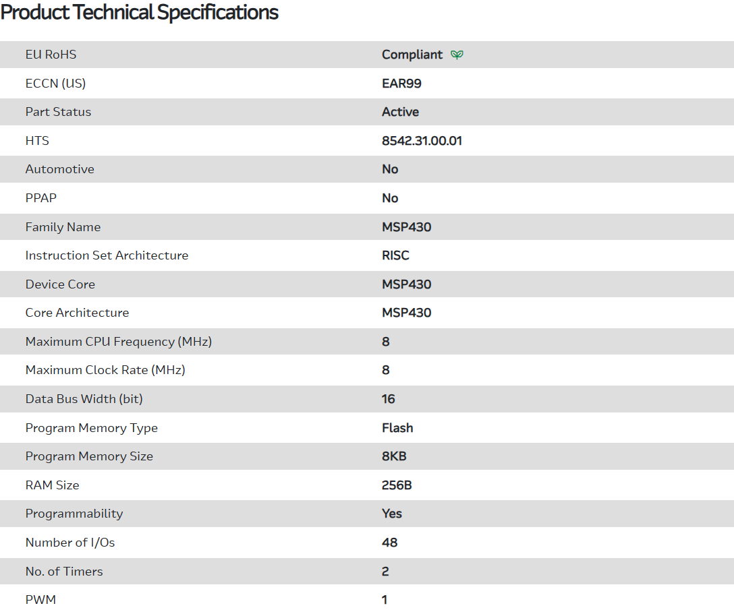Select the Core Architecture label
734x612 pixels.
[77, 313]
